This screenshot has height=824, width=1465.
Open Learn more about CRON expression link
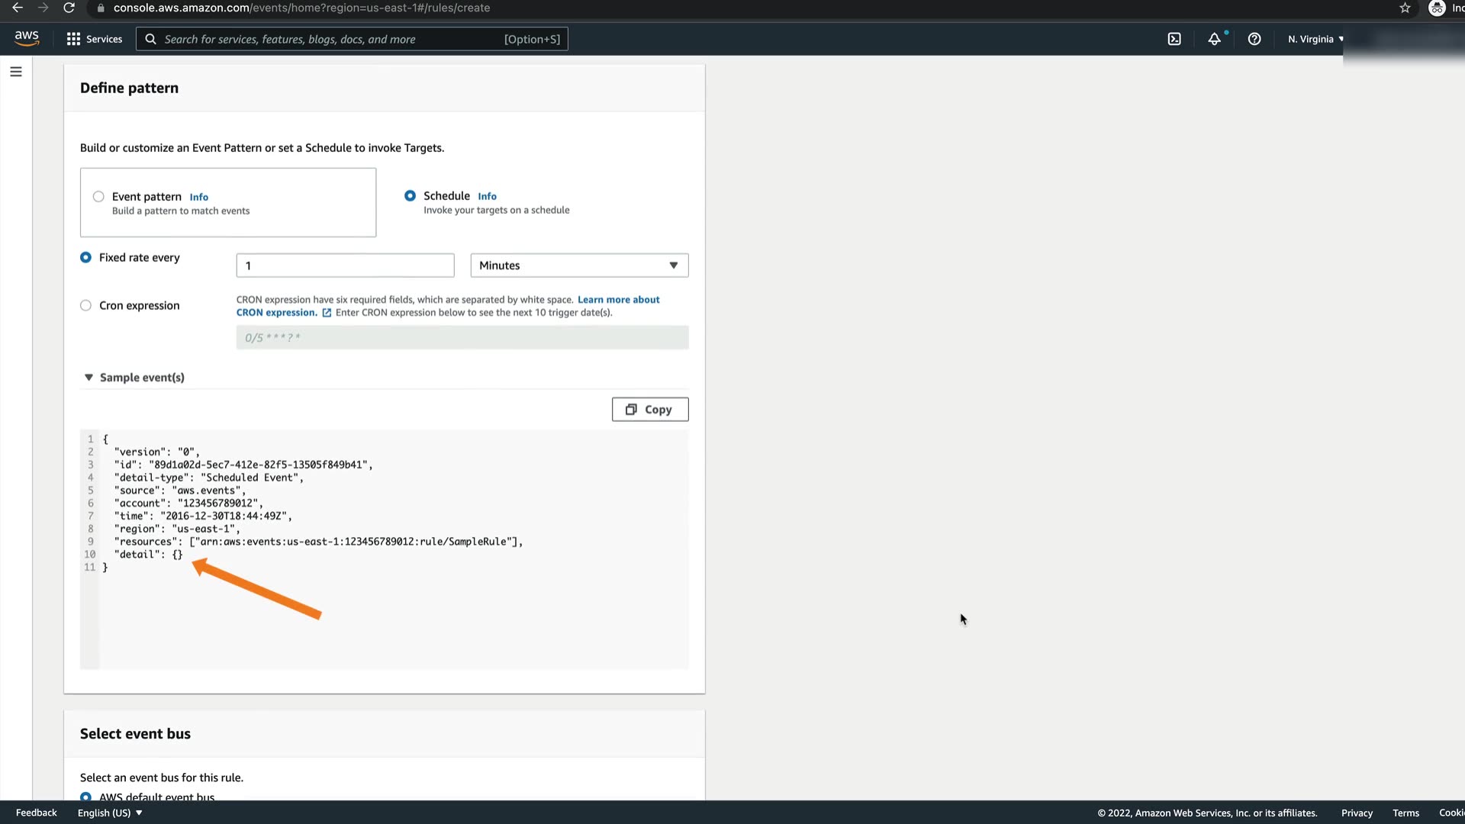tap(618, 300)
